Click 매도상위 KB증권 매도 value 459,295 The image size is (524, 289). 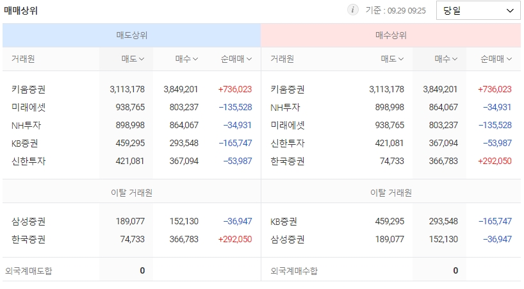click(x=130, y=143)
